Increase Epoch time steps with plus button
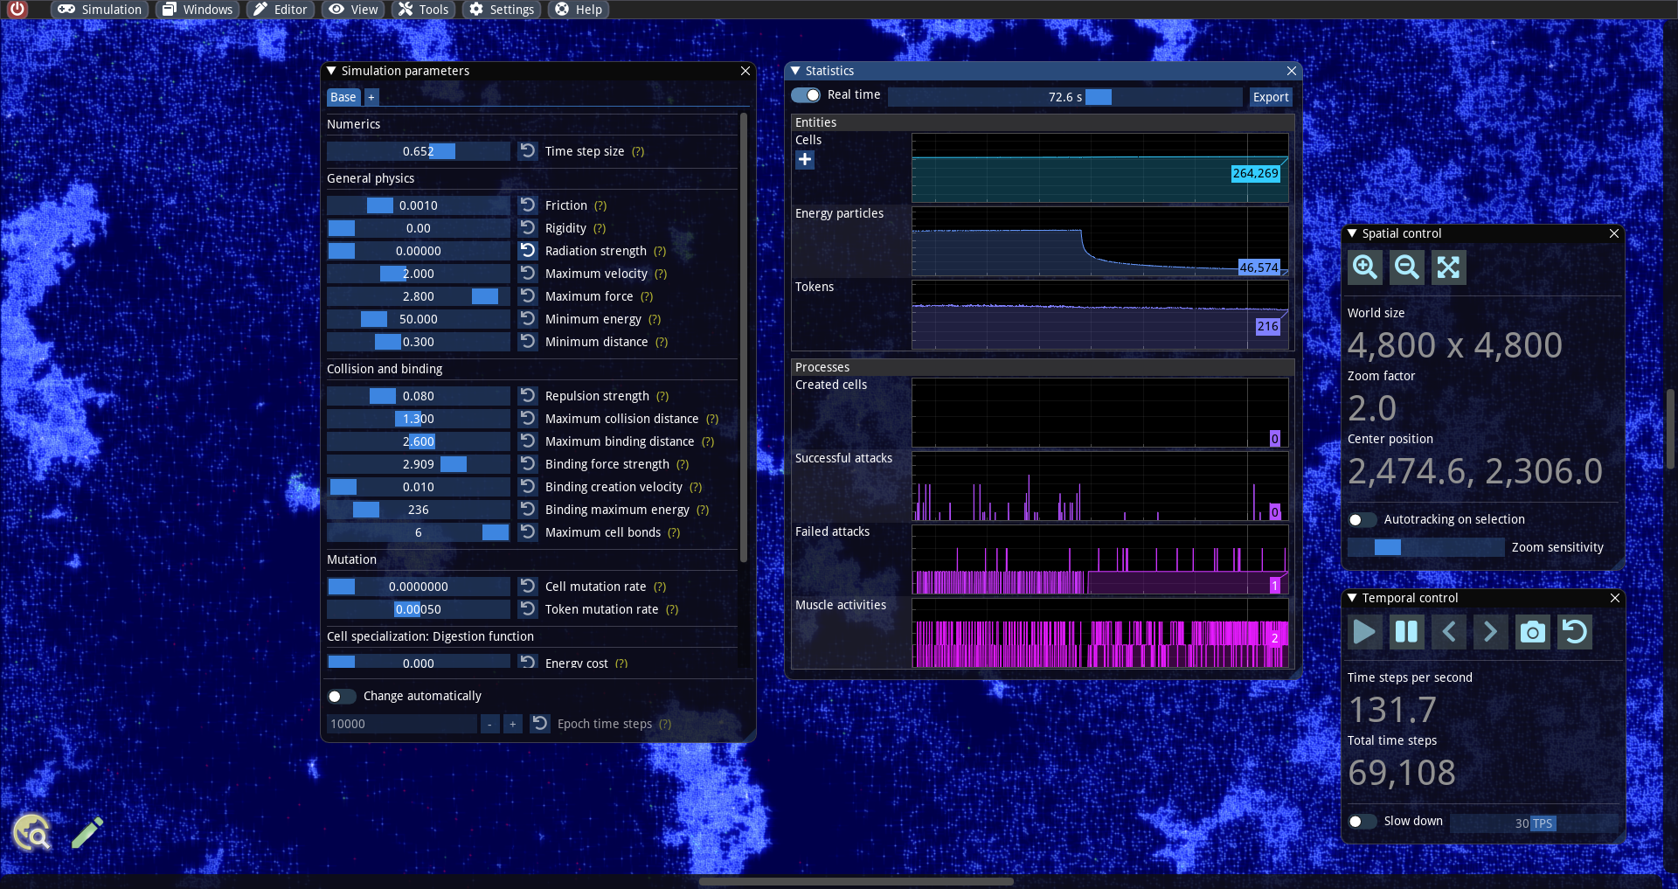This screenshot has height=889, width=1678. pyautogui.click(x=513, y=724)
